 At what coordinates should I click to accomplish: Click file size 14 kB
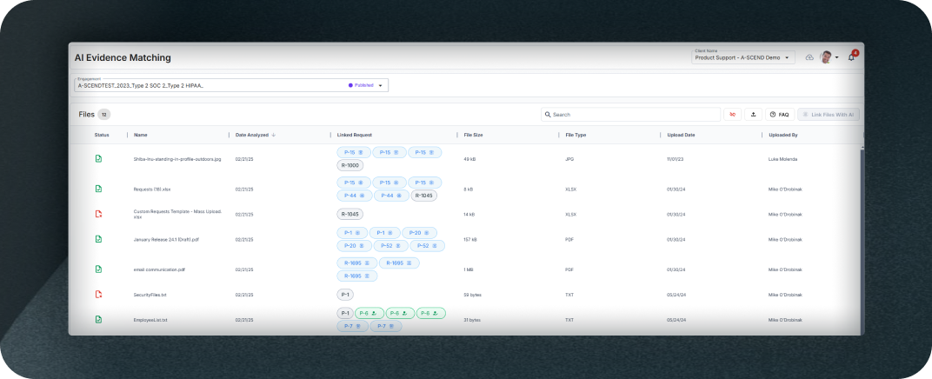pyautogui.click(x=469, y=214)
